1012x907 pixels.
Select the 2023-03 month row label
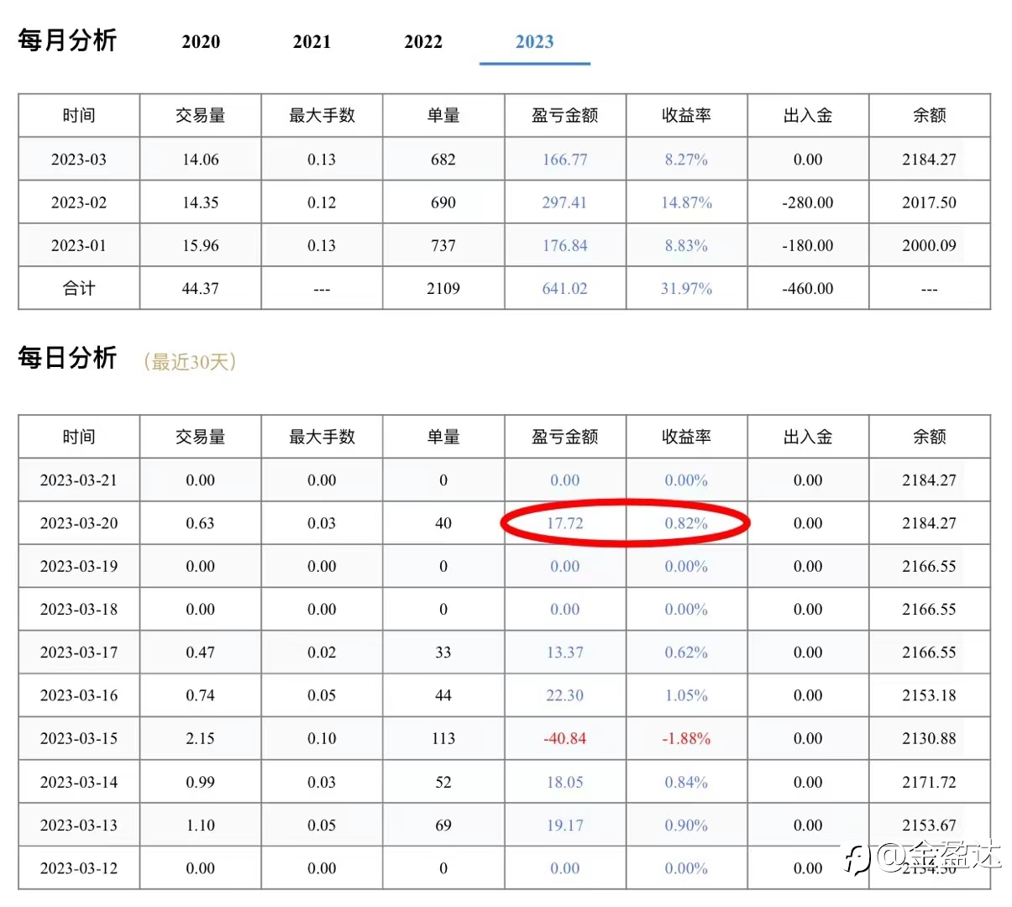click(79, 160)
